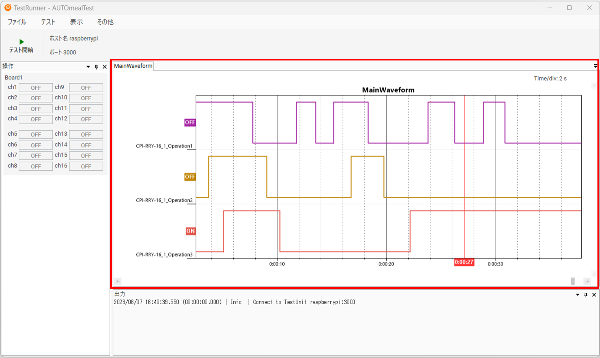Screen dimensions: 600x358
Task: Click the right arrow to scroll waveform forward
Action: coord(587,281)
